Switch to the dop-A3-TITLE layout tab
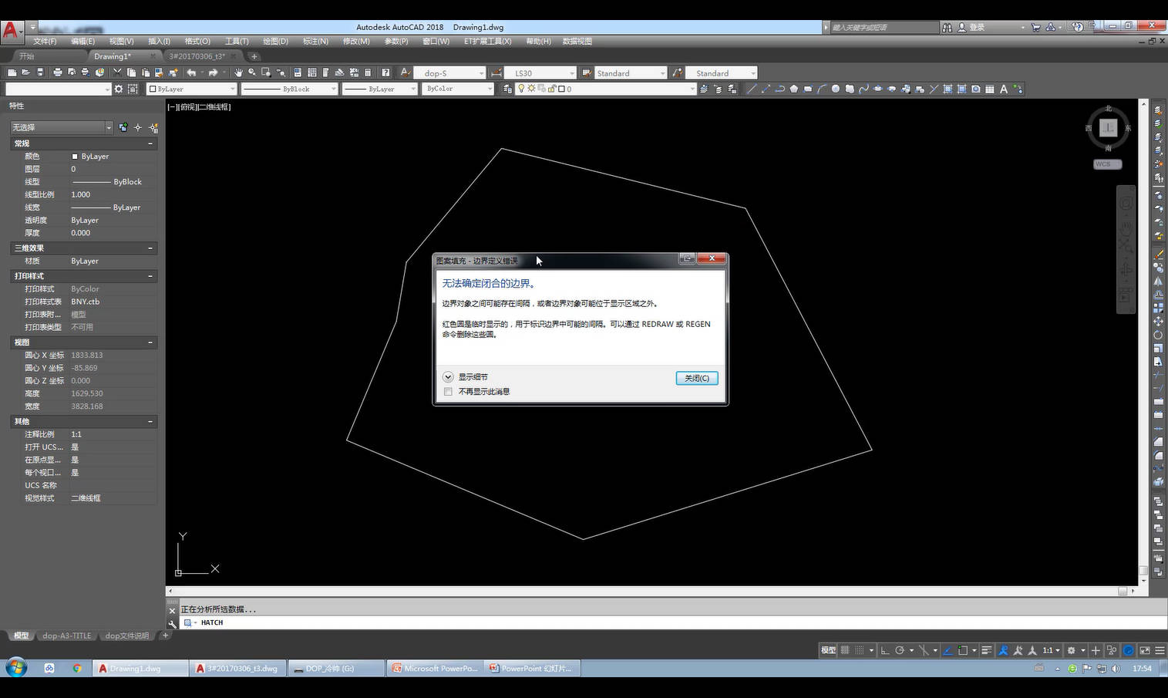 pyautogui.click(x=67, y=636)
